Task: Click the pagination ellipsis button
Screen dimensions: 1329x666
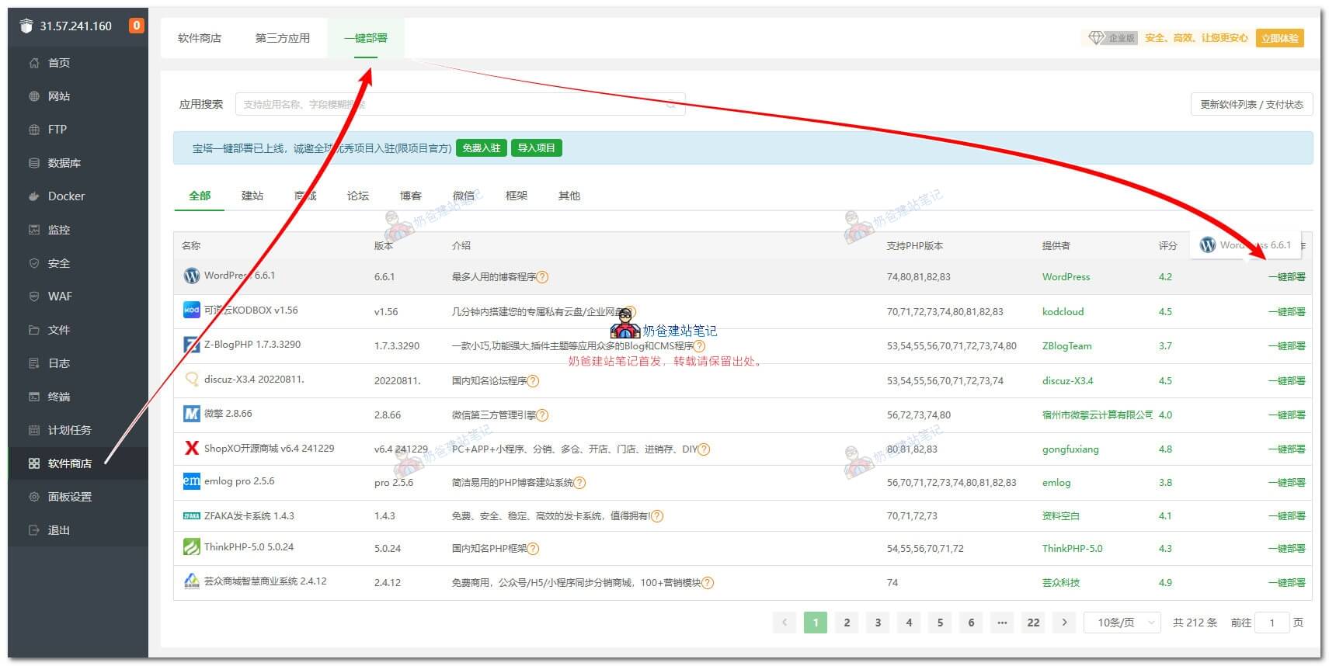Action: [x=1002, y=623]
